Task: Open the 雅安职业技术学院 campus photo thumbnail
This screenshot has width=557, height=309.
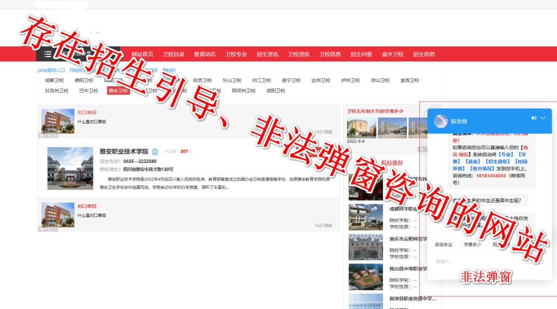Action: click(70, 168)
